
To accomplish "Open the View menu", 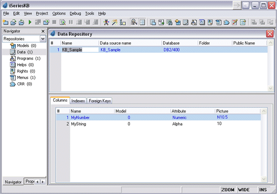I will (28, 13).
